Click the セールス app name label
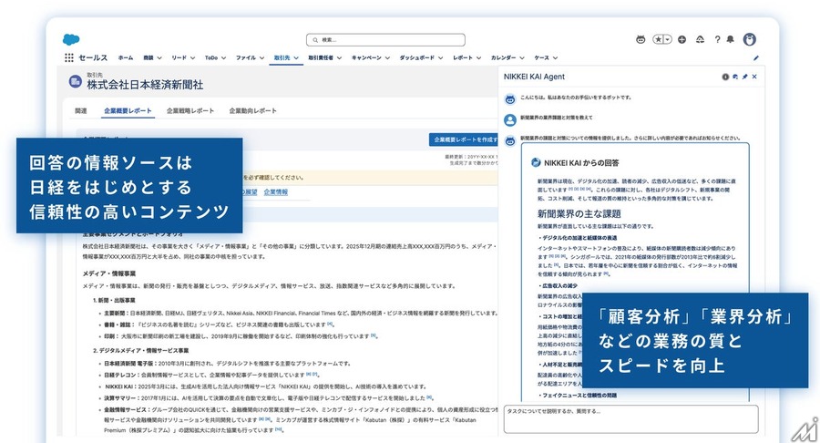 [93, 58]
